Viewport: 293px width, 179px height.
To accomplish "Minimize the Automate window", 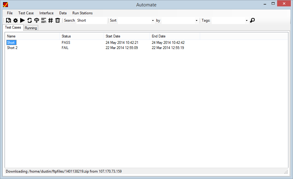I will pos(265,4).
